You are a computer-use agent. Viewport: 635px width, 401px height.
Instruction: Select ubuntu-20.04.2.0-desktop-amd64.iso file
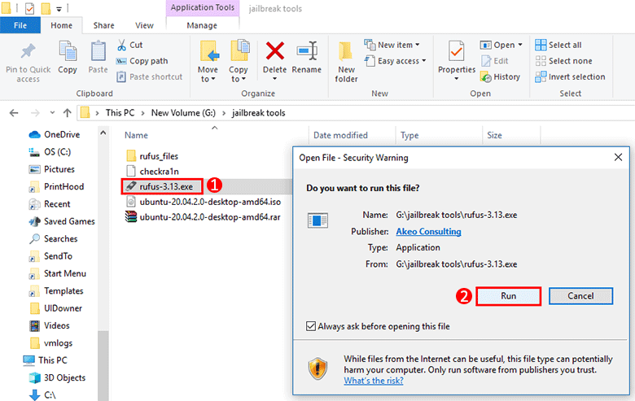tap(203, 202)
